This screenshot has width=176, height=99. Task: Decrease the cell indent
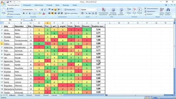pos(59,13)
